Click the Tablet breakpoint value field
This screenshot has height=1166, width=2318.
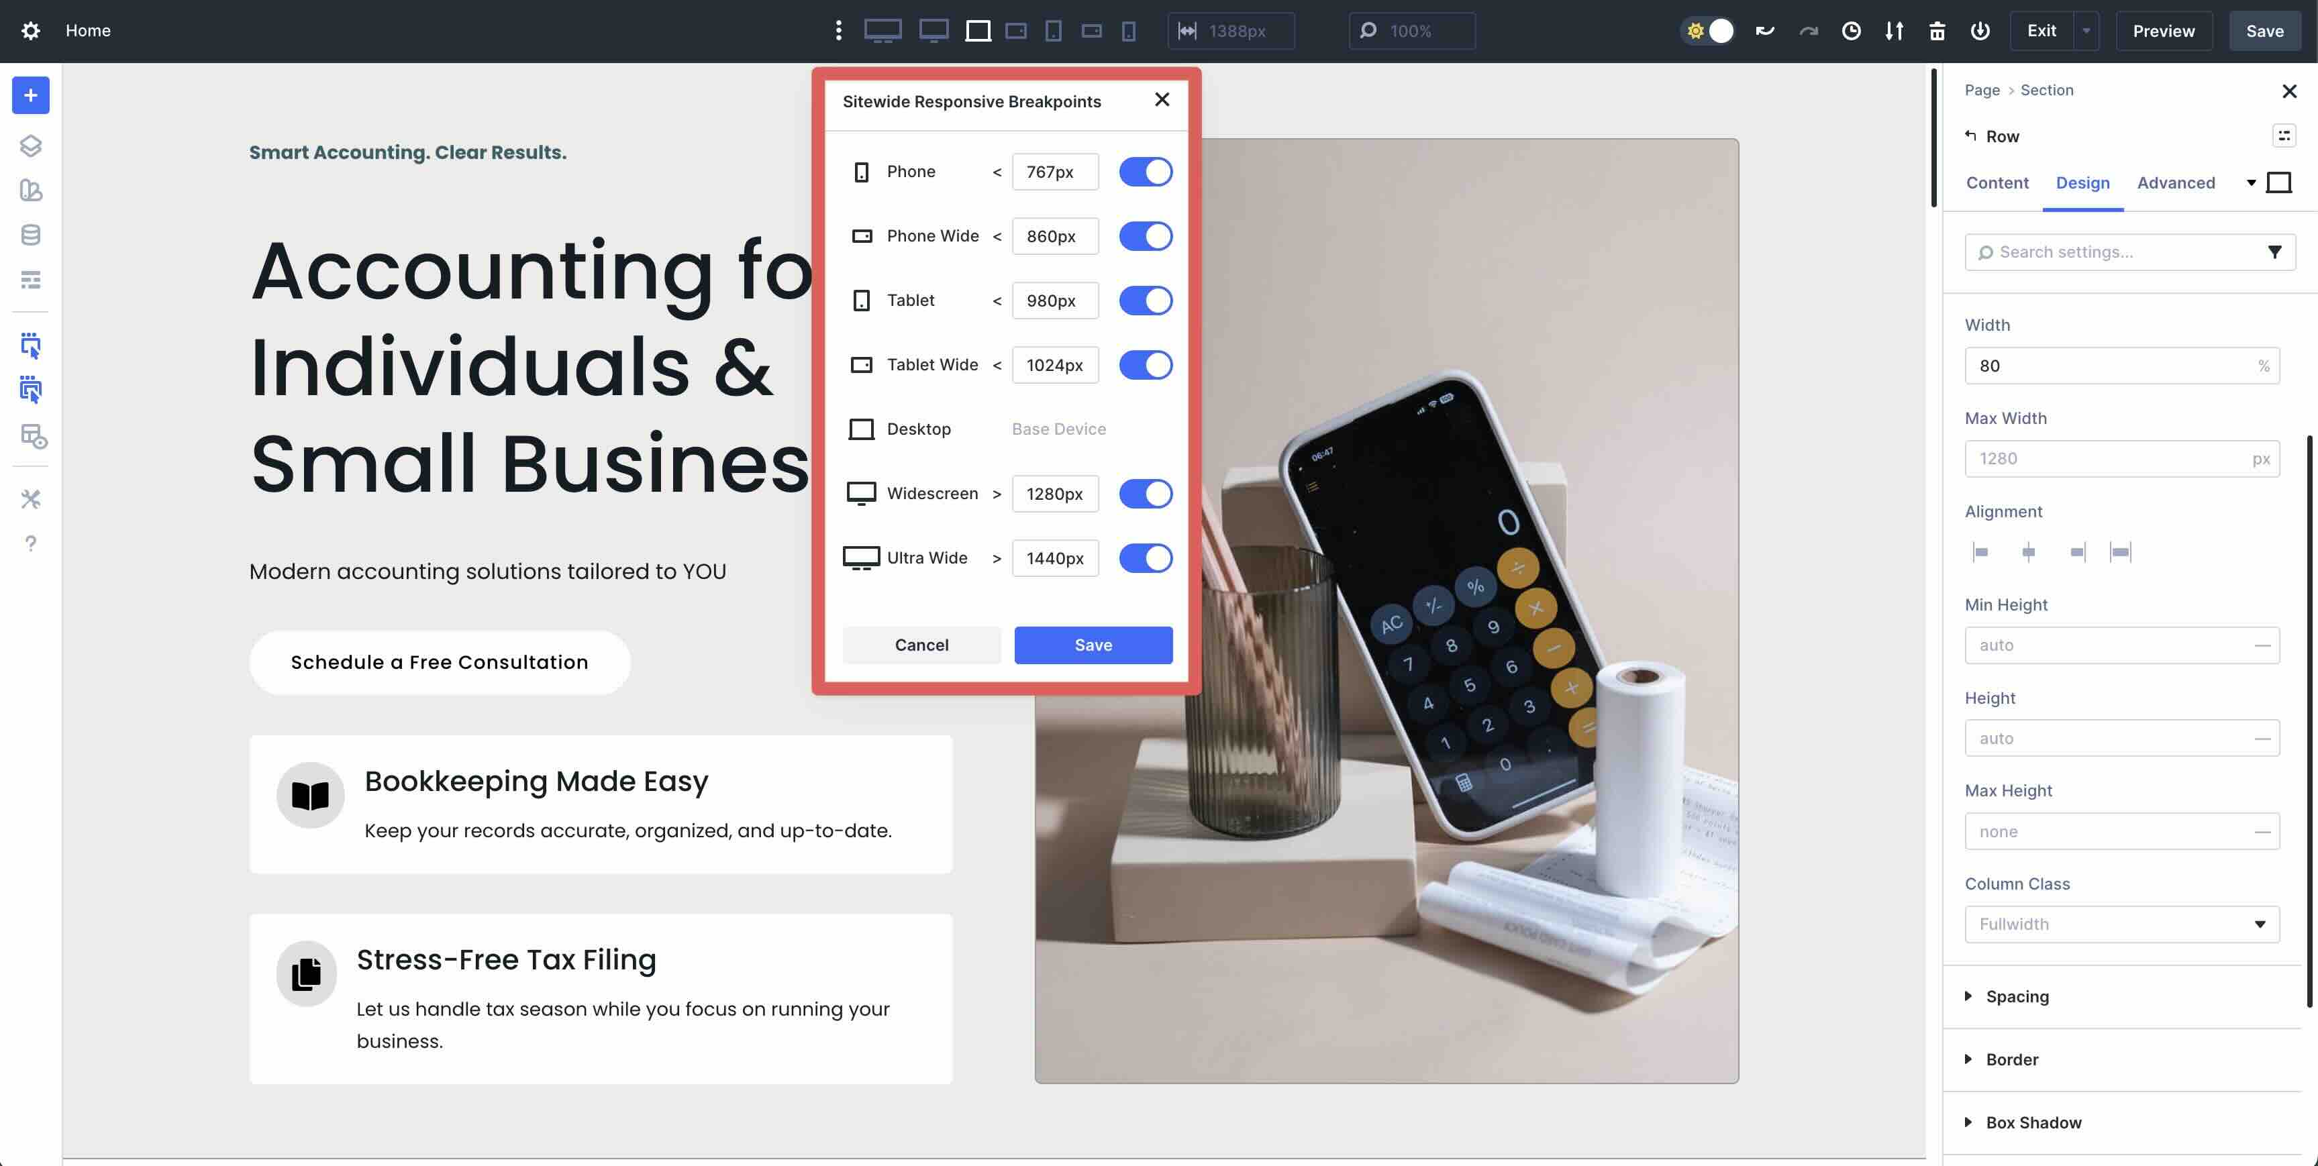(x=1054, y=301)
